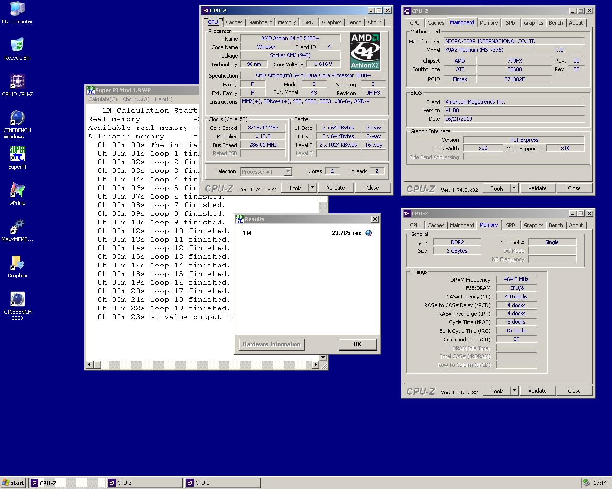Open Memory tab in CPU window
The height and width of the screenshot is (489, 612).
coord(287,22)
